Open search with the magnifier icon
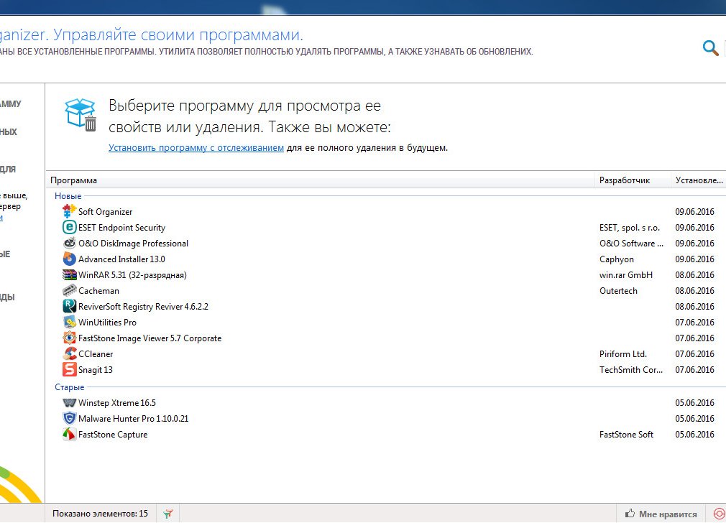Screen dimensions: 726x523 pos(710,47)
